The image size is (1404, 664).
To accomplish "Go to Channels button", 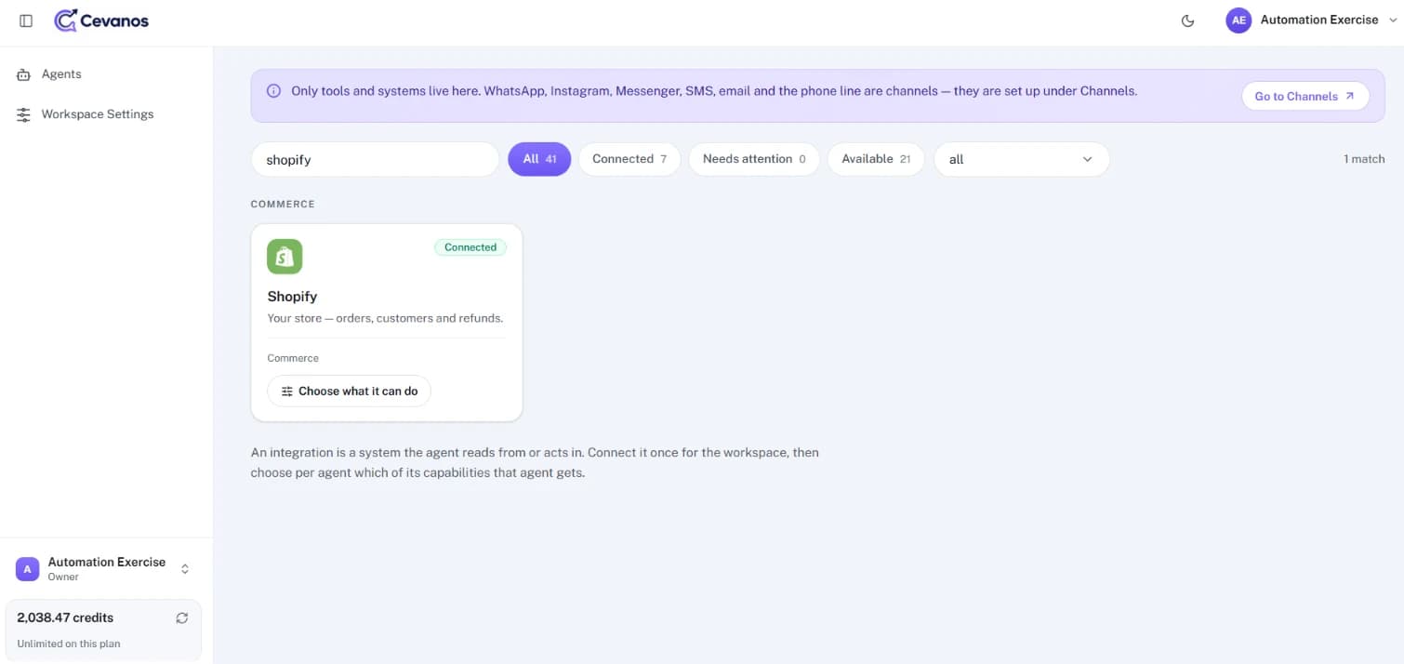I will (x=1305, y=96).
